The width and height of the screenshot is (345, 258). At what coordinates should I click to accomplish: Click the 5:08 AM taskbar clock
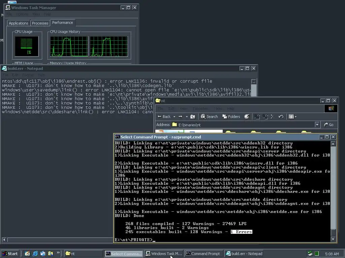pyautogui.click(x=332, y=254)
